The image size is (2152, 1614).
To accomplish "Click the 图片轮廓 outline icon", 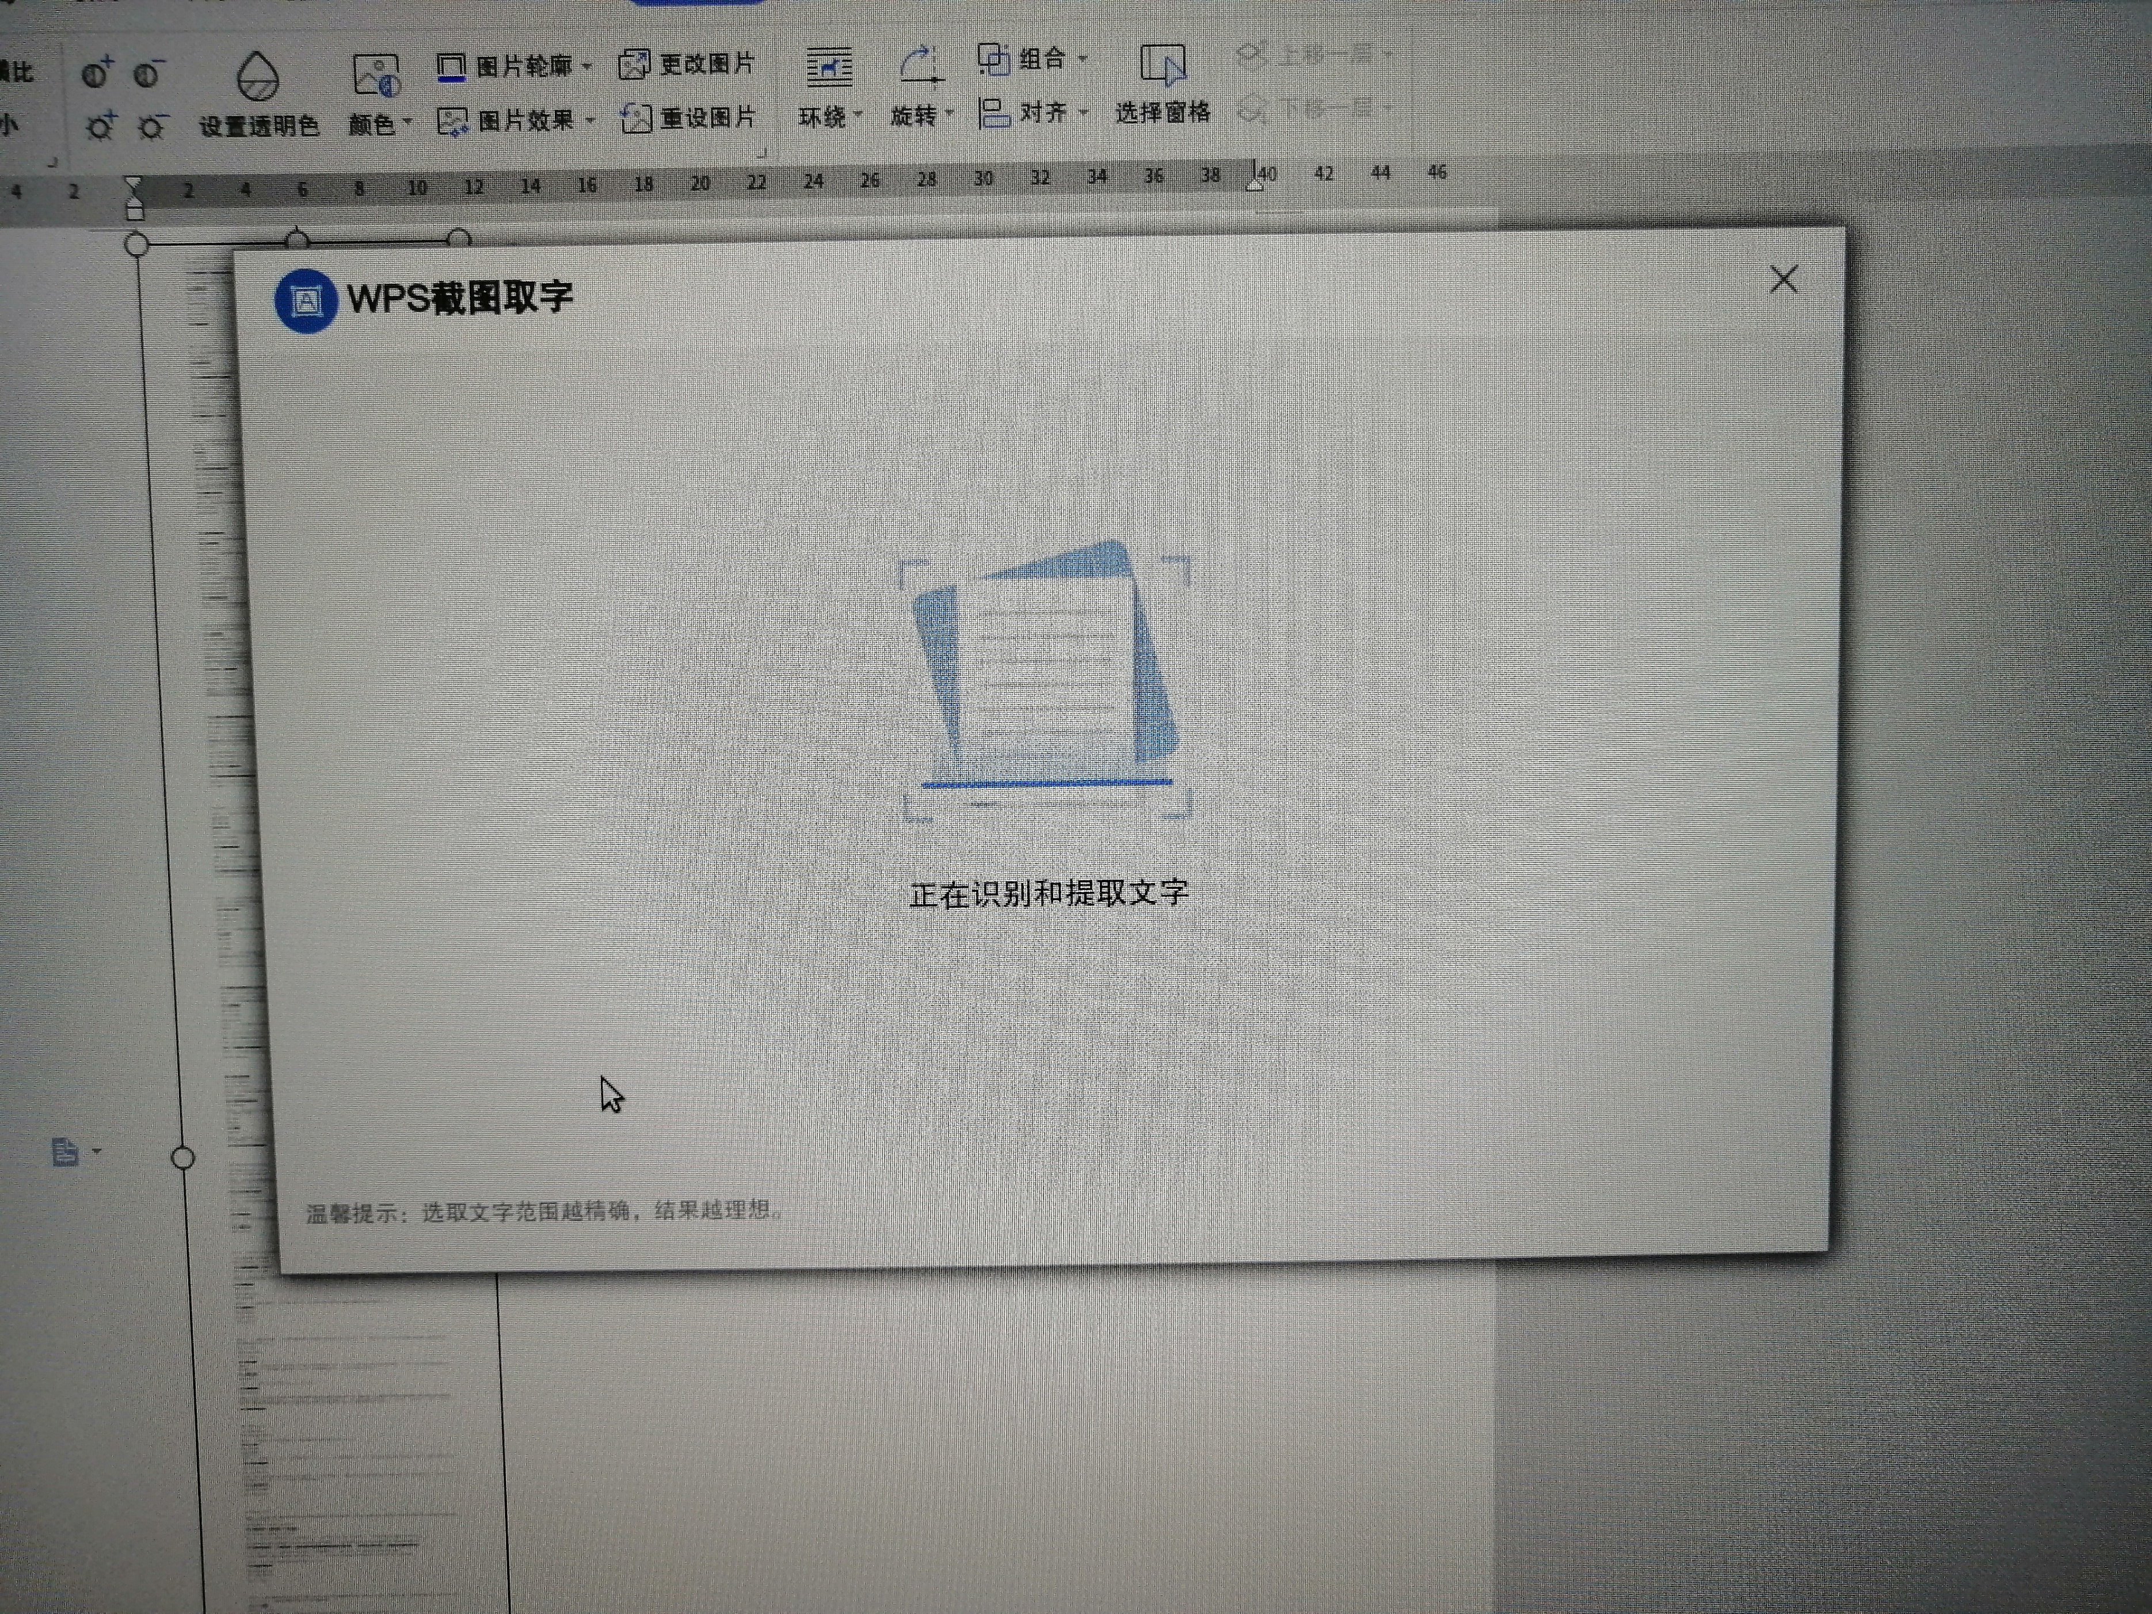I will pos(451,67).
